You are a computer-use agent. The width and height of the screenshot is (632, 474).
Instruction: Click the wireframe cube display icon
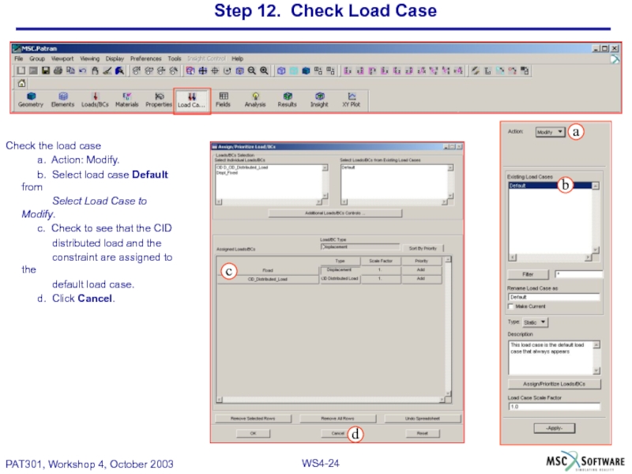pyautogui.click(x=281, y=71)
